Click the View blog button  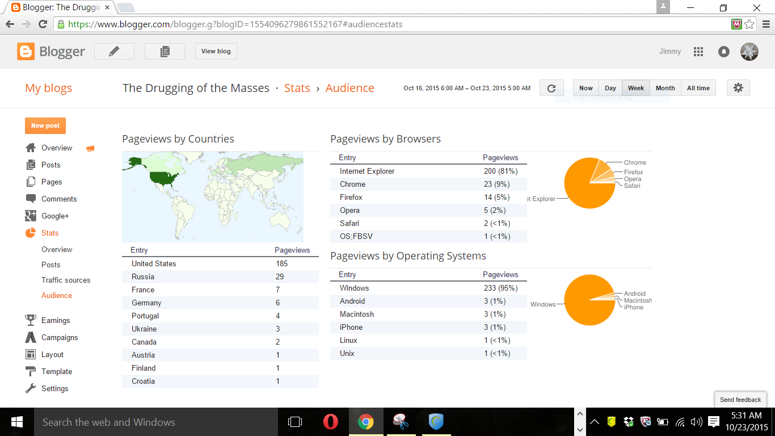point(216,51)
